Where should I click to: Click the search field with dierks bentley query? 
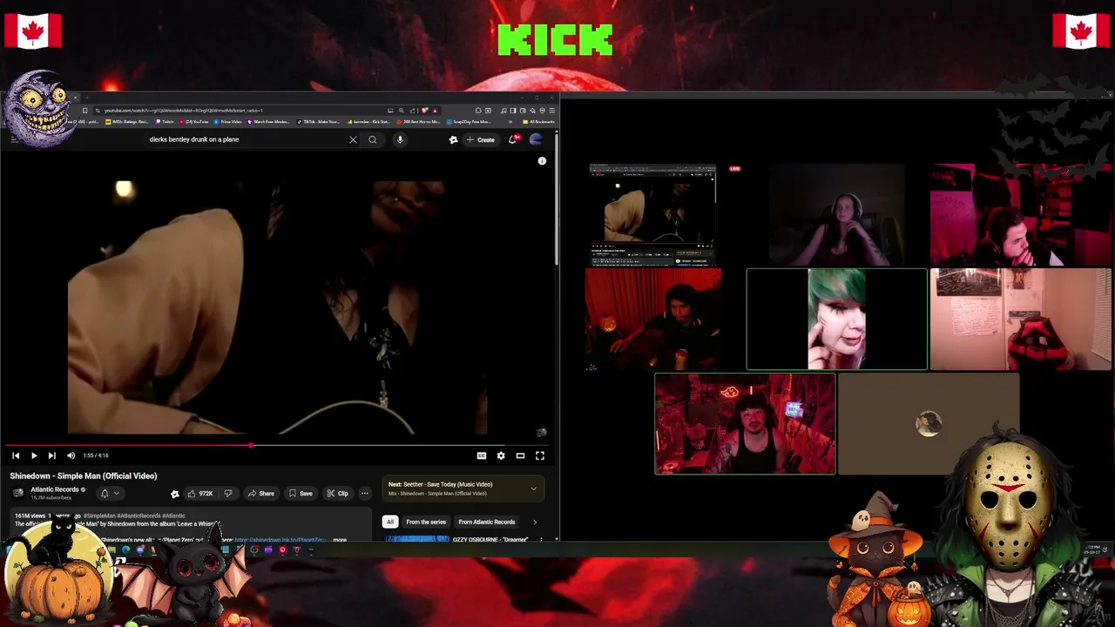tap(246, 139)
